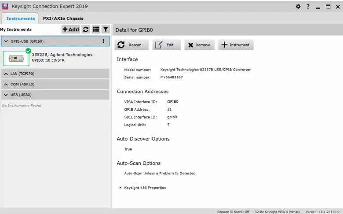Viewport: 343px width, 214px height.
Task: Open GPIB-USB three-dot options menu
Action: point(103,41)
